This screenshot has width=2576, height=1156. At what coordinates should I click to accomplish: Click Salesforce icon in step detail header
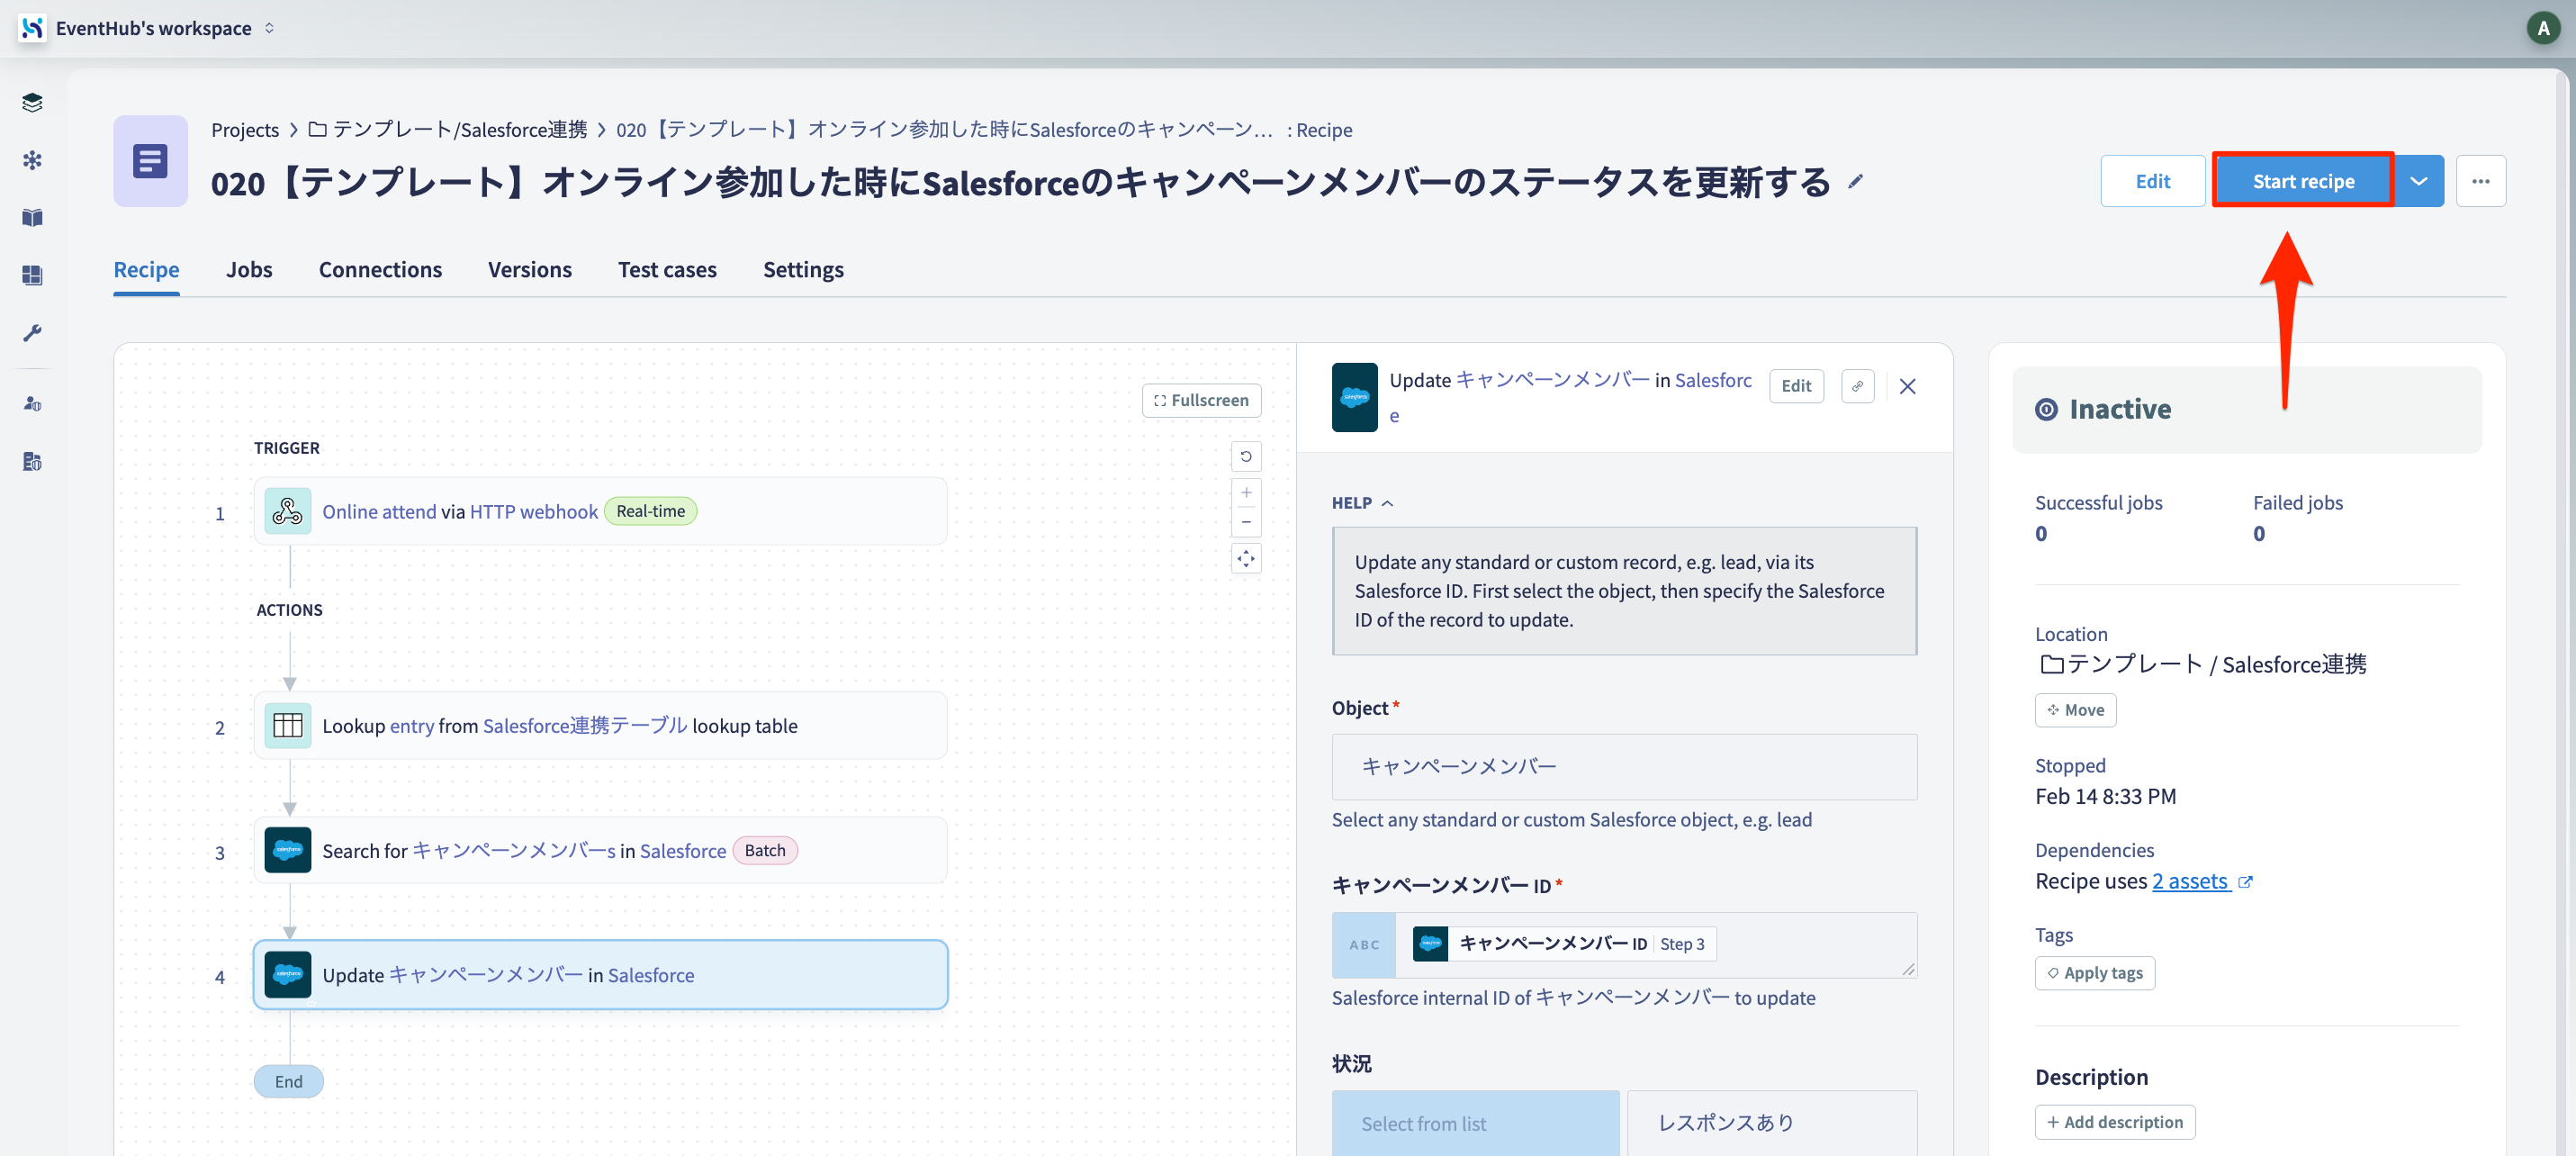(x=1354, y=397)
